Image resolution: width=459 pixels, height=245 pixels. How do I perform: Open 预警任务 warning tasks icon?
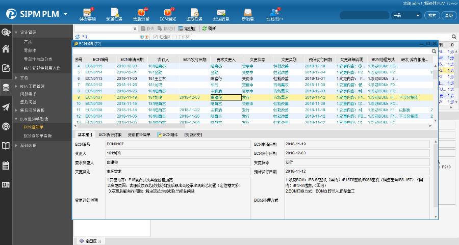point(115,13)
